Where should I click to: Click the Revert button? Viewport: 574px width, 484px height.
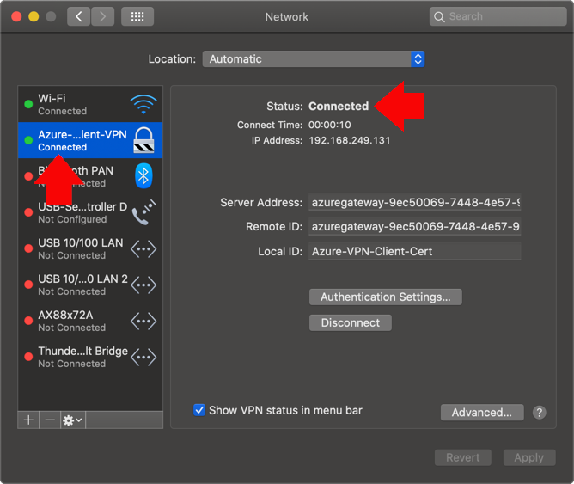coord(462,457)
